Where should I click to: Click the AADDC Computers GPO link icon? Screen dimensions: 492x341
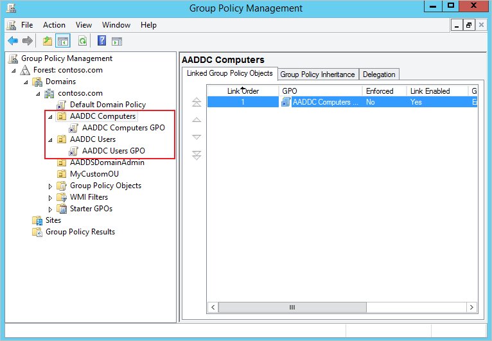(73, 128)
